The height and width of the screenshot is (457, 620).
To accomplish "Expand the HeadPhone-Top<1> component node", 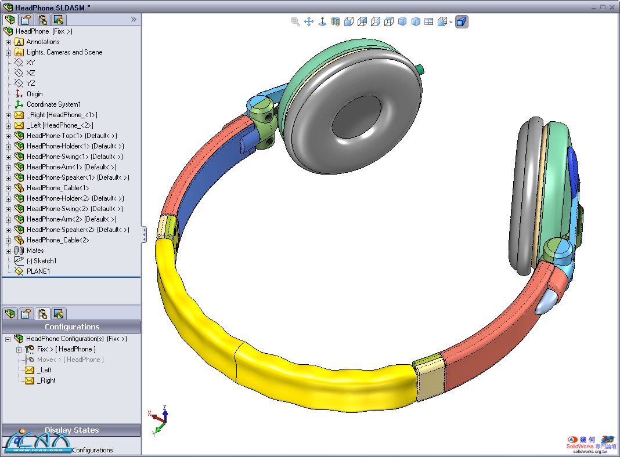I will point(8,136).
